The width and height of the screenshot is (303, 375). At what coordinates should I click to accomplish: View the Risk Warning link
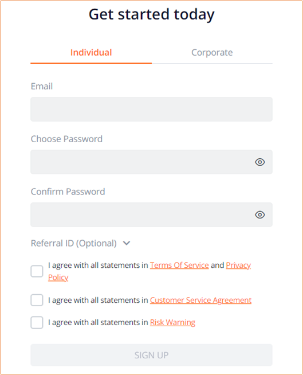pyautogui.click(x=172, y=322)
